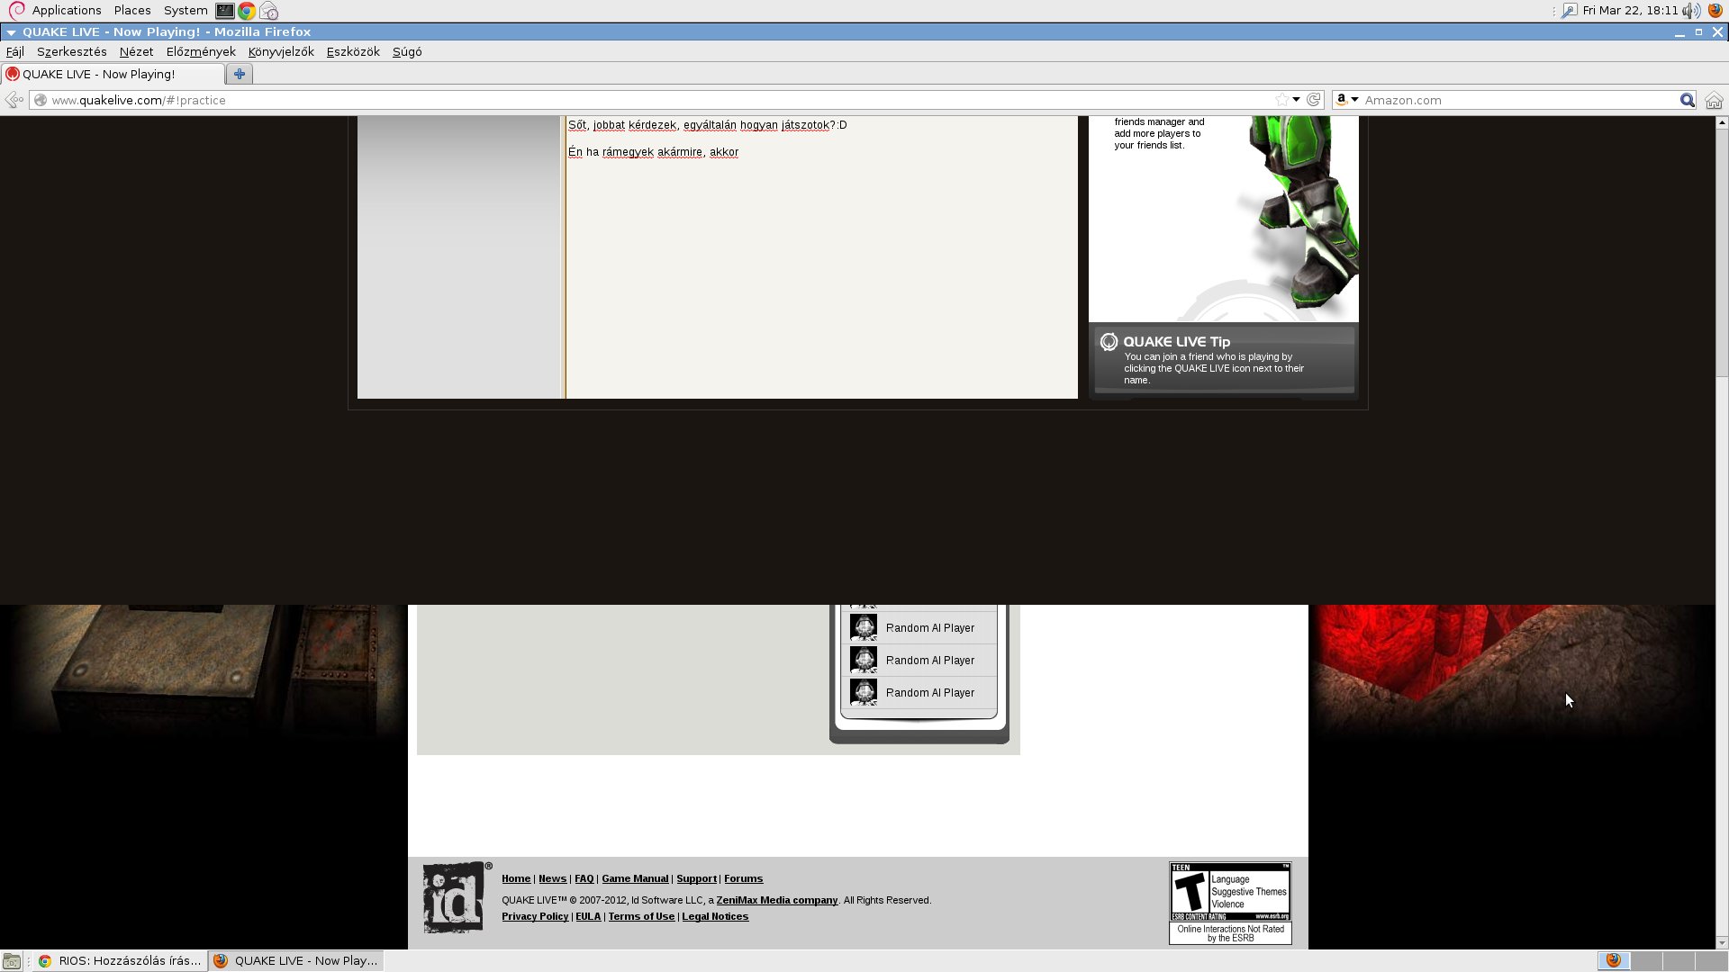Open the Nézet menu
Viewport: 1729px width, 972px height.
(x=136, y=52)
